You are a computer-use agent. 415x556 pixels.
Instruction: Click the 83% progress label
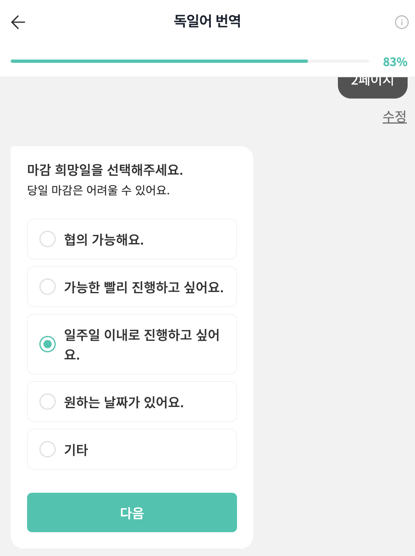[x=395, y=62]
